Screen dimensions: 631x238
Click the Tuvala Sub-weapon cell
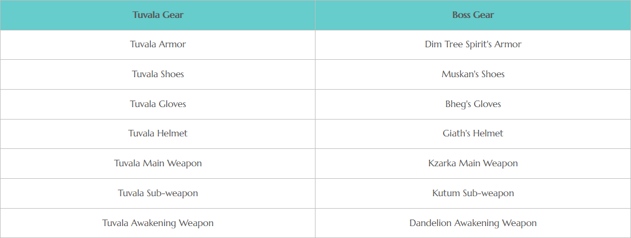[157, 193]
